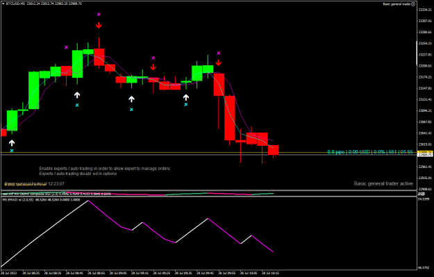The height and width of the screenshot is (277, 434).
Task: Click the 23254.21 price scale label
Action: (425, 44)
